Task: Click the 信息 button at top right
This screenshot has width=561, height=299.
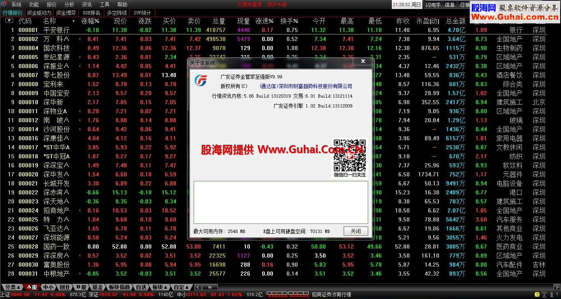Action: point(450,5)
